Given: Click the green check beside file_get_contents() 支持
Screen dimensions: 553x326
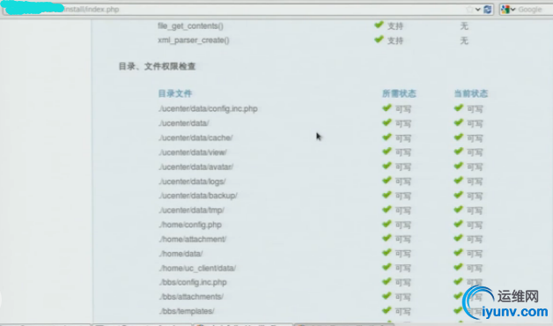Looking at the screenshot, I should pos(379,25).
